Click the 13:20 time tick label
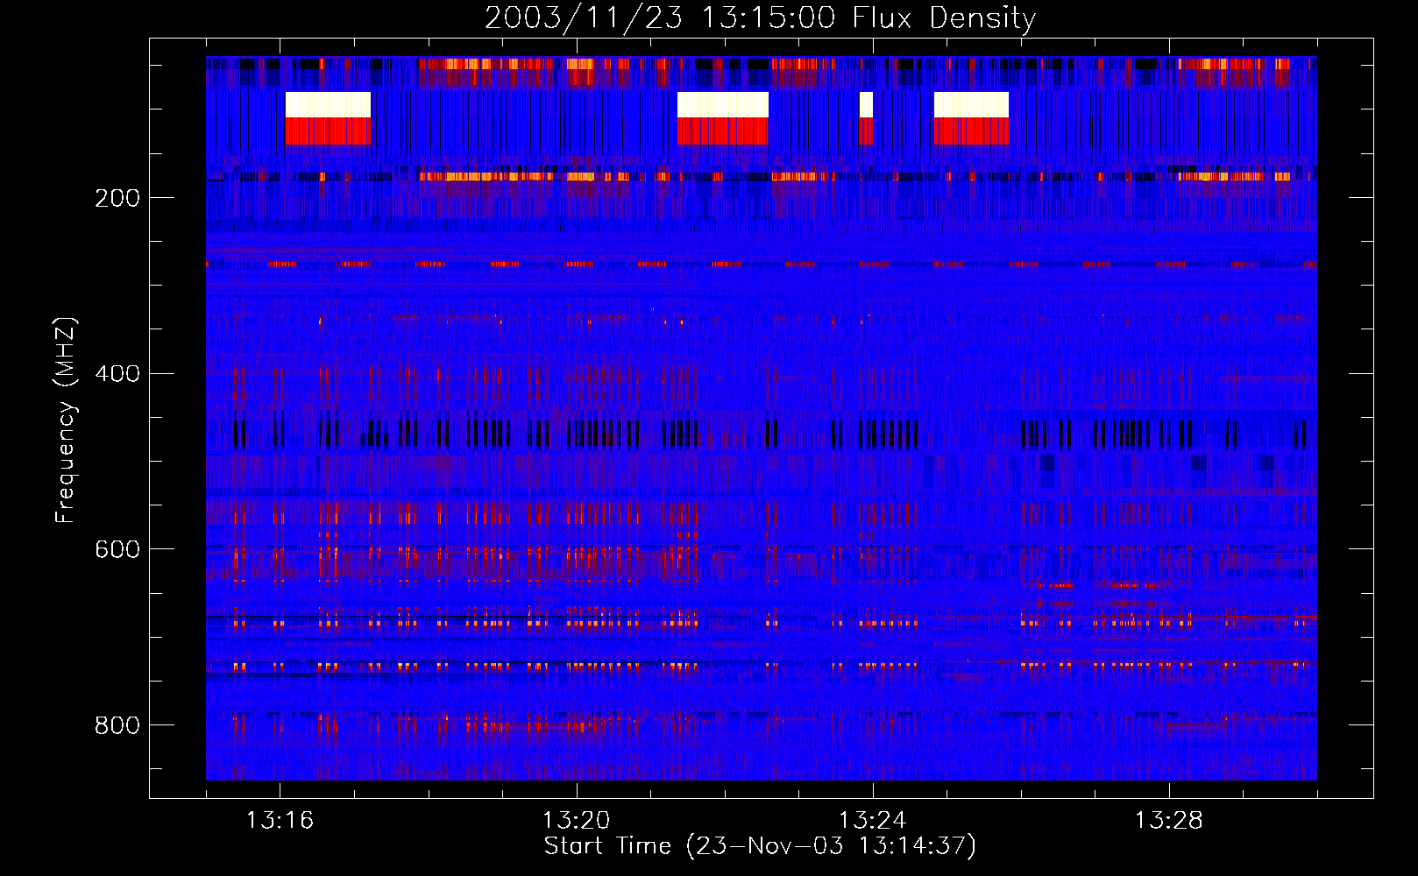Image resolution: width=1418 pixels, height=876 pixels. pos(576,821)
